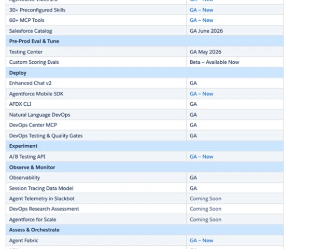Viewport: 311px width, 249px height.
Task: Select the 'Deploy' section header
Action: (x=145, y=73)
